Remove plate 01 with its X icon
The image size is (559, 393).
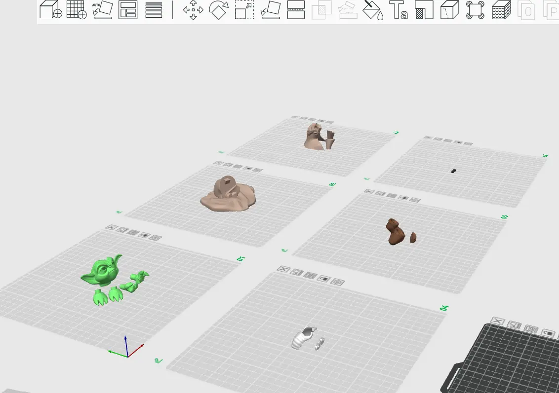point(112,227)
